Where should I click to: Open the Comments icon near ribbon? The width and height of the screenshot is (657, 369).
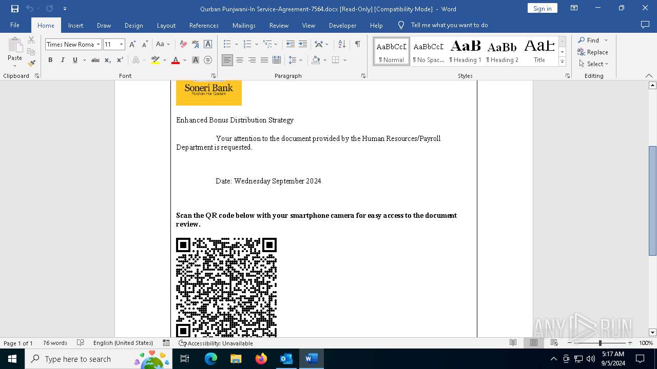click(x=645, y=25)
